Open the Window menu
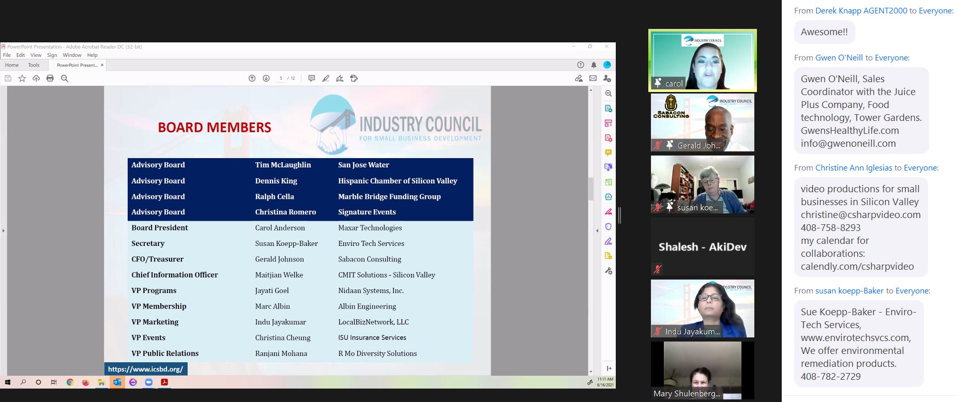Image resolution: width=957 pixels, height=402 pixels. 72,55
